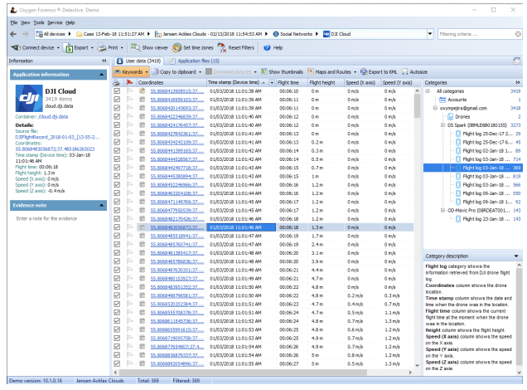Click the Drones category icon
The height and width of the screenshot is (390, 527).
(x=451, y=117)
